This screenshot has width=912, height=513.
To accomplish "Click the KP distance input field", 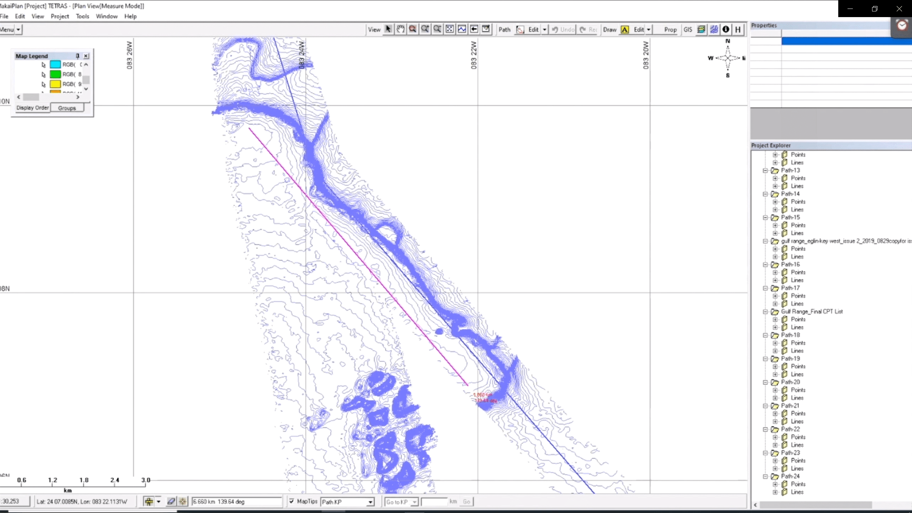I will pyautogui.click(x=434, y=502).
